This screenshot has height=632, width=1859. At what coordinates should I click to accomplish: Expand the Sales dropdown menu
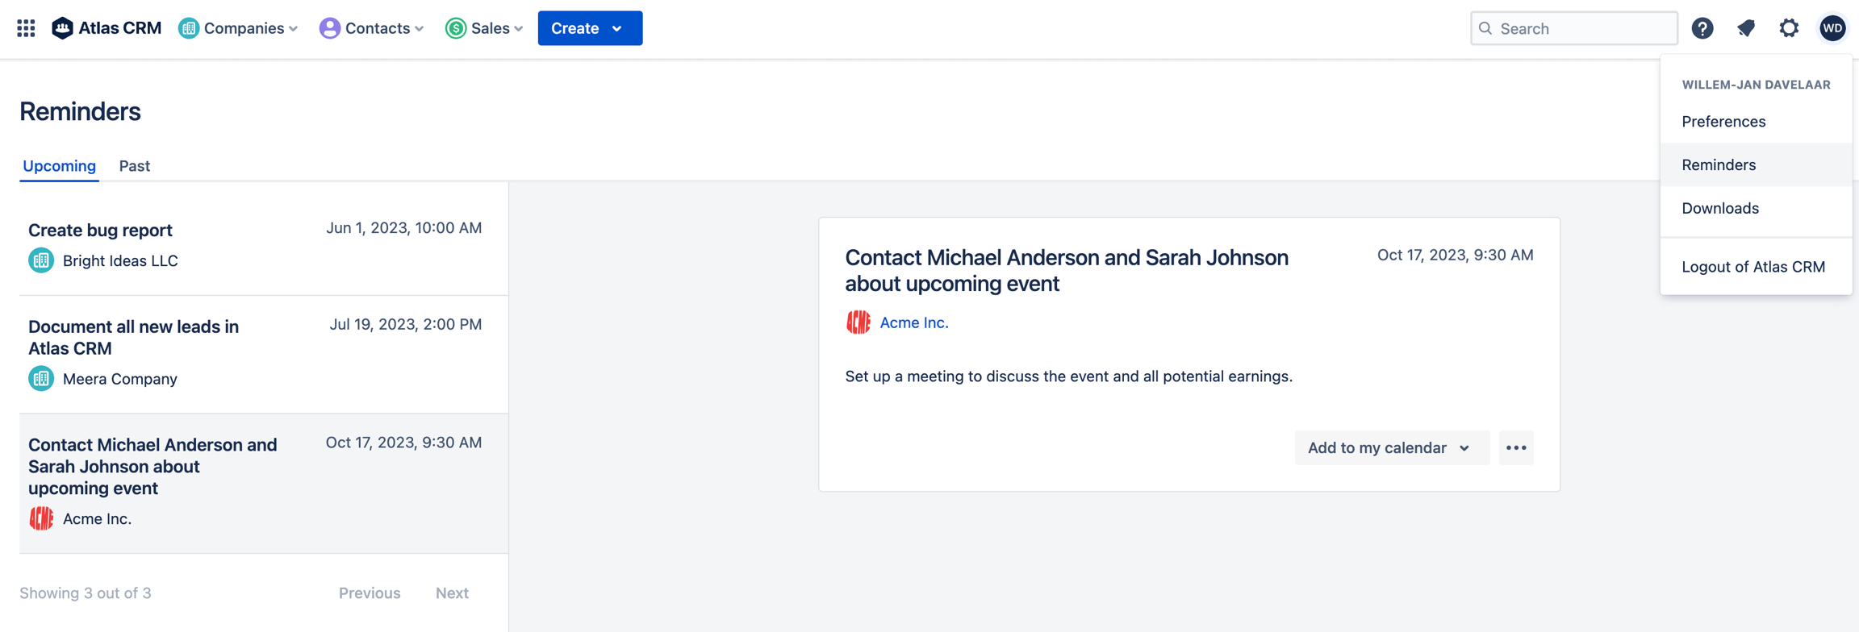(x=485, y=28)
